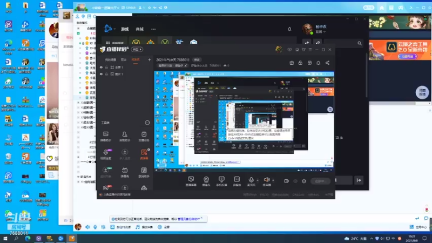This screenshot has width=432, height=243.
Task: Open the 商城 tab in Battle.net
Action: 140,29
